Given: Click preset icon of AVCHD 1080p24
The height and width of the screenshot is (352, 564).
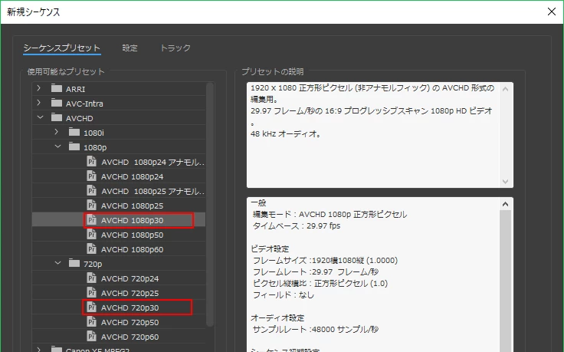Looking at the screenshot, I should click(92, 176).
